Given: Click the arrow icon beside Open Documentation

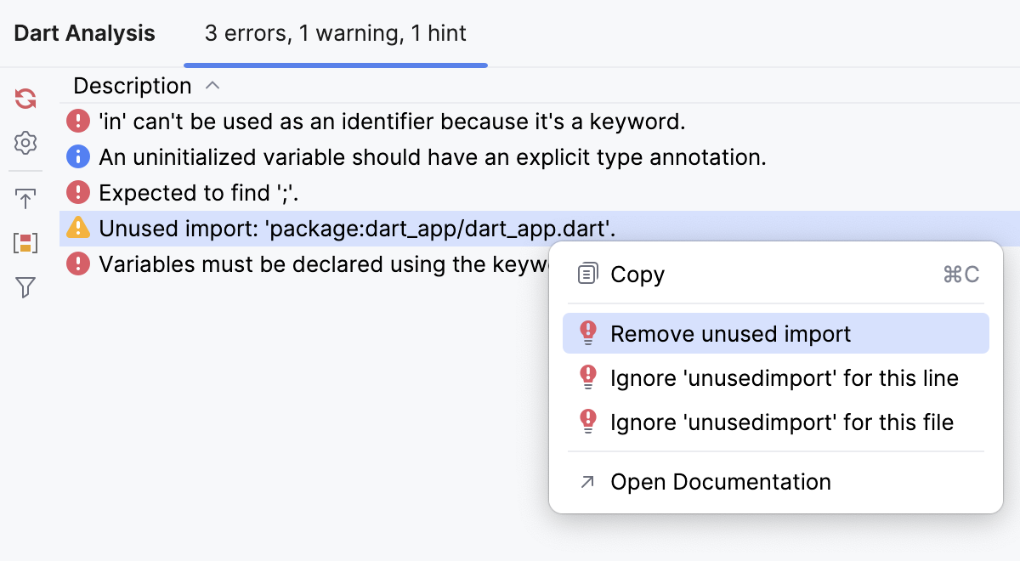Looking at the screenshot, I should (x=586, y=482).
